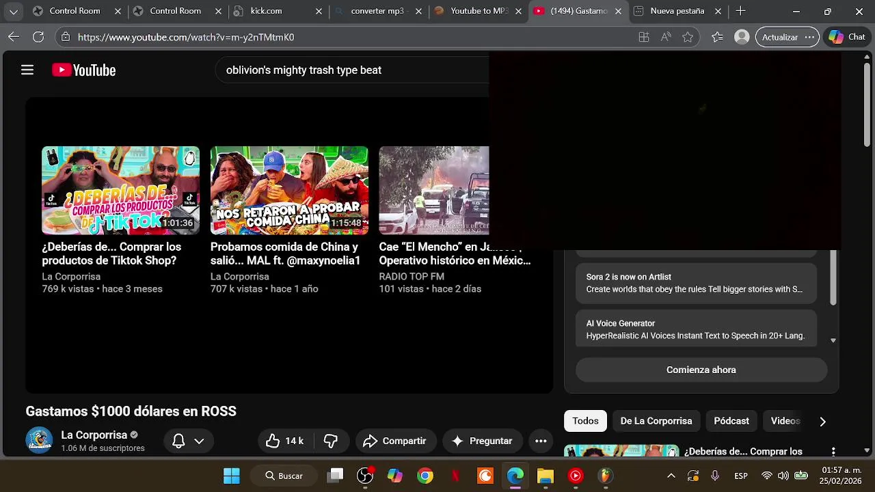The width and height of the screenshot is (875, 492).
Task: Close the kick.com tab
Action: pyautogui.click(x=319, y=11)
